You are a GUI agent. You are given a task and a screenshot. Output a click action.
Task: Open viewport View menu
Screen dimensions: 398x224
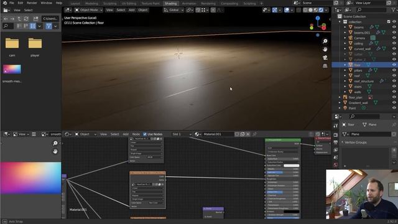pos(109,10)
